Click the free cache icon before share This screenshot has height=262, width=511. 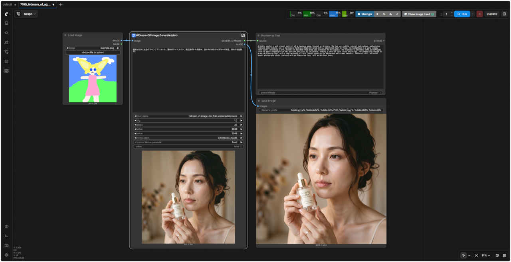390,14
